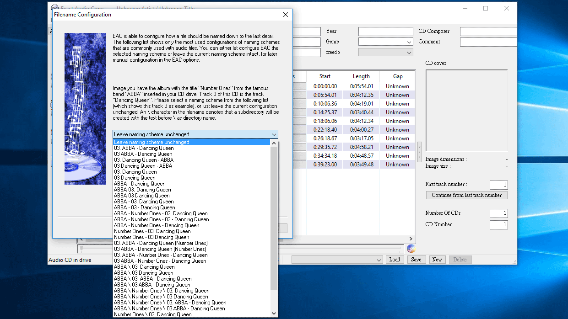Click the CD Number field
568x319 pixels.
point(498,225)
